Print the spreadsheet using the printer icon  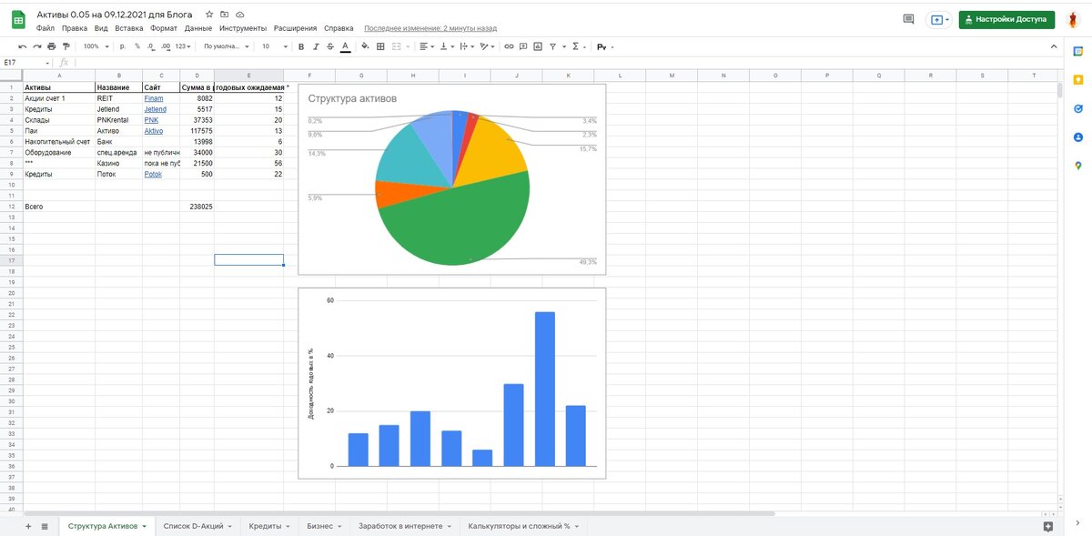point(52,46)
